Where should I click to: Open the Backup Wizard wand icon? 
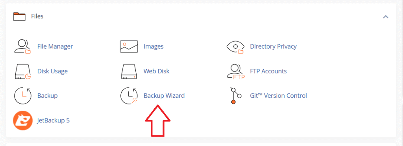(x=129, y=96)
